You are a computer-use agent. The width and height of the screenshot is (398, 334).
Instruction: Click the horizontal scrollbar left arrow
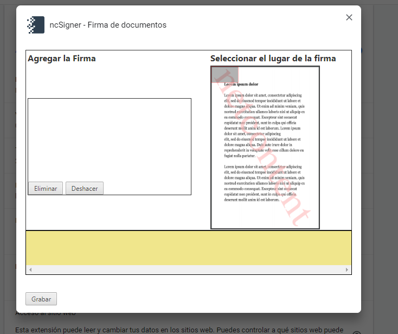pos(30,269)
